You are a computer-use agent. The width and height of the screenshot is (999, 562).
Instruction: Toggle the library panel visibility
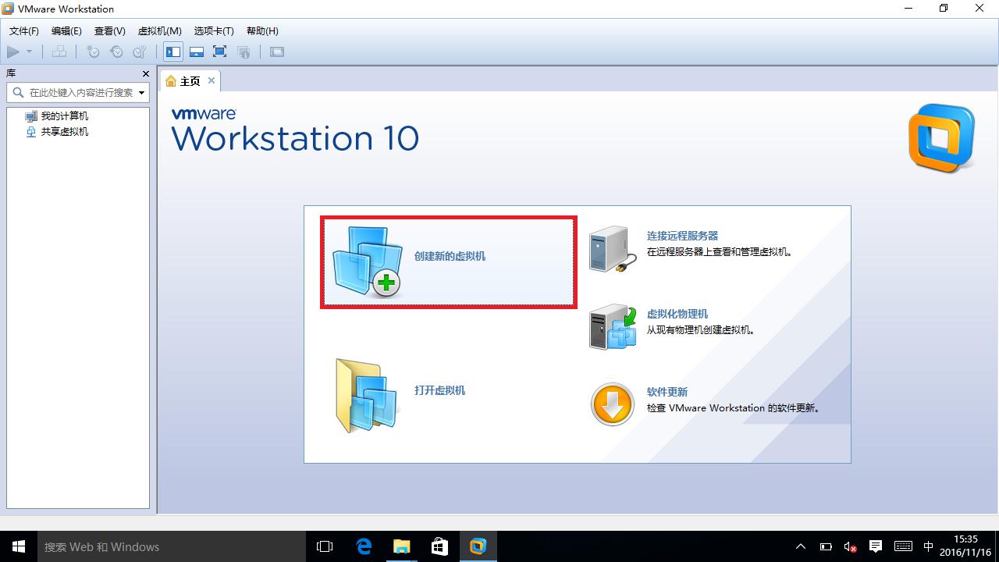click(173, 52)
